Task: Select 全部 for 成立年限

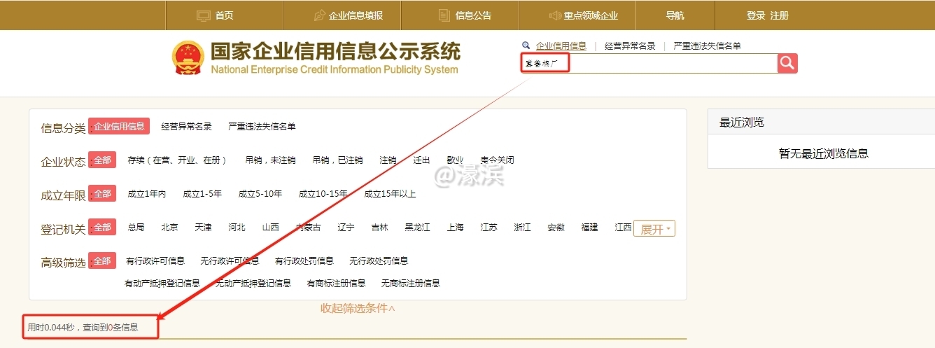Action: (102, 193)
